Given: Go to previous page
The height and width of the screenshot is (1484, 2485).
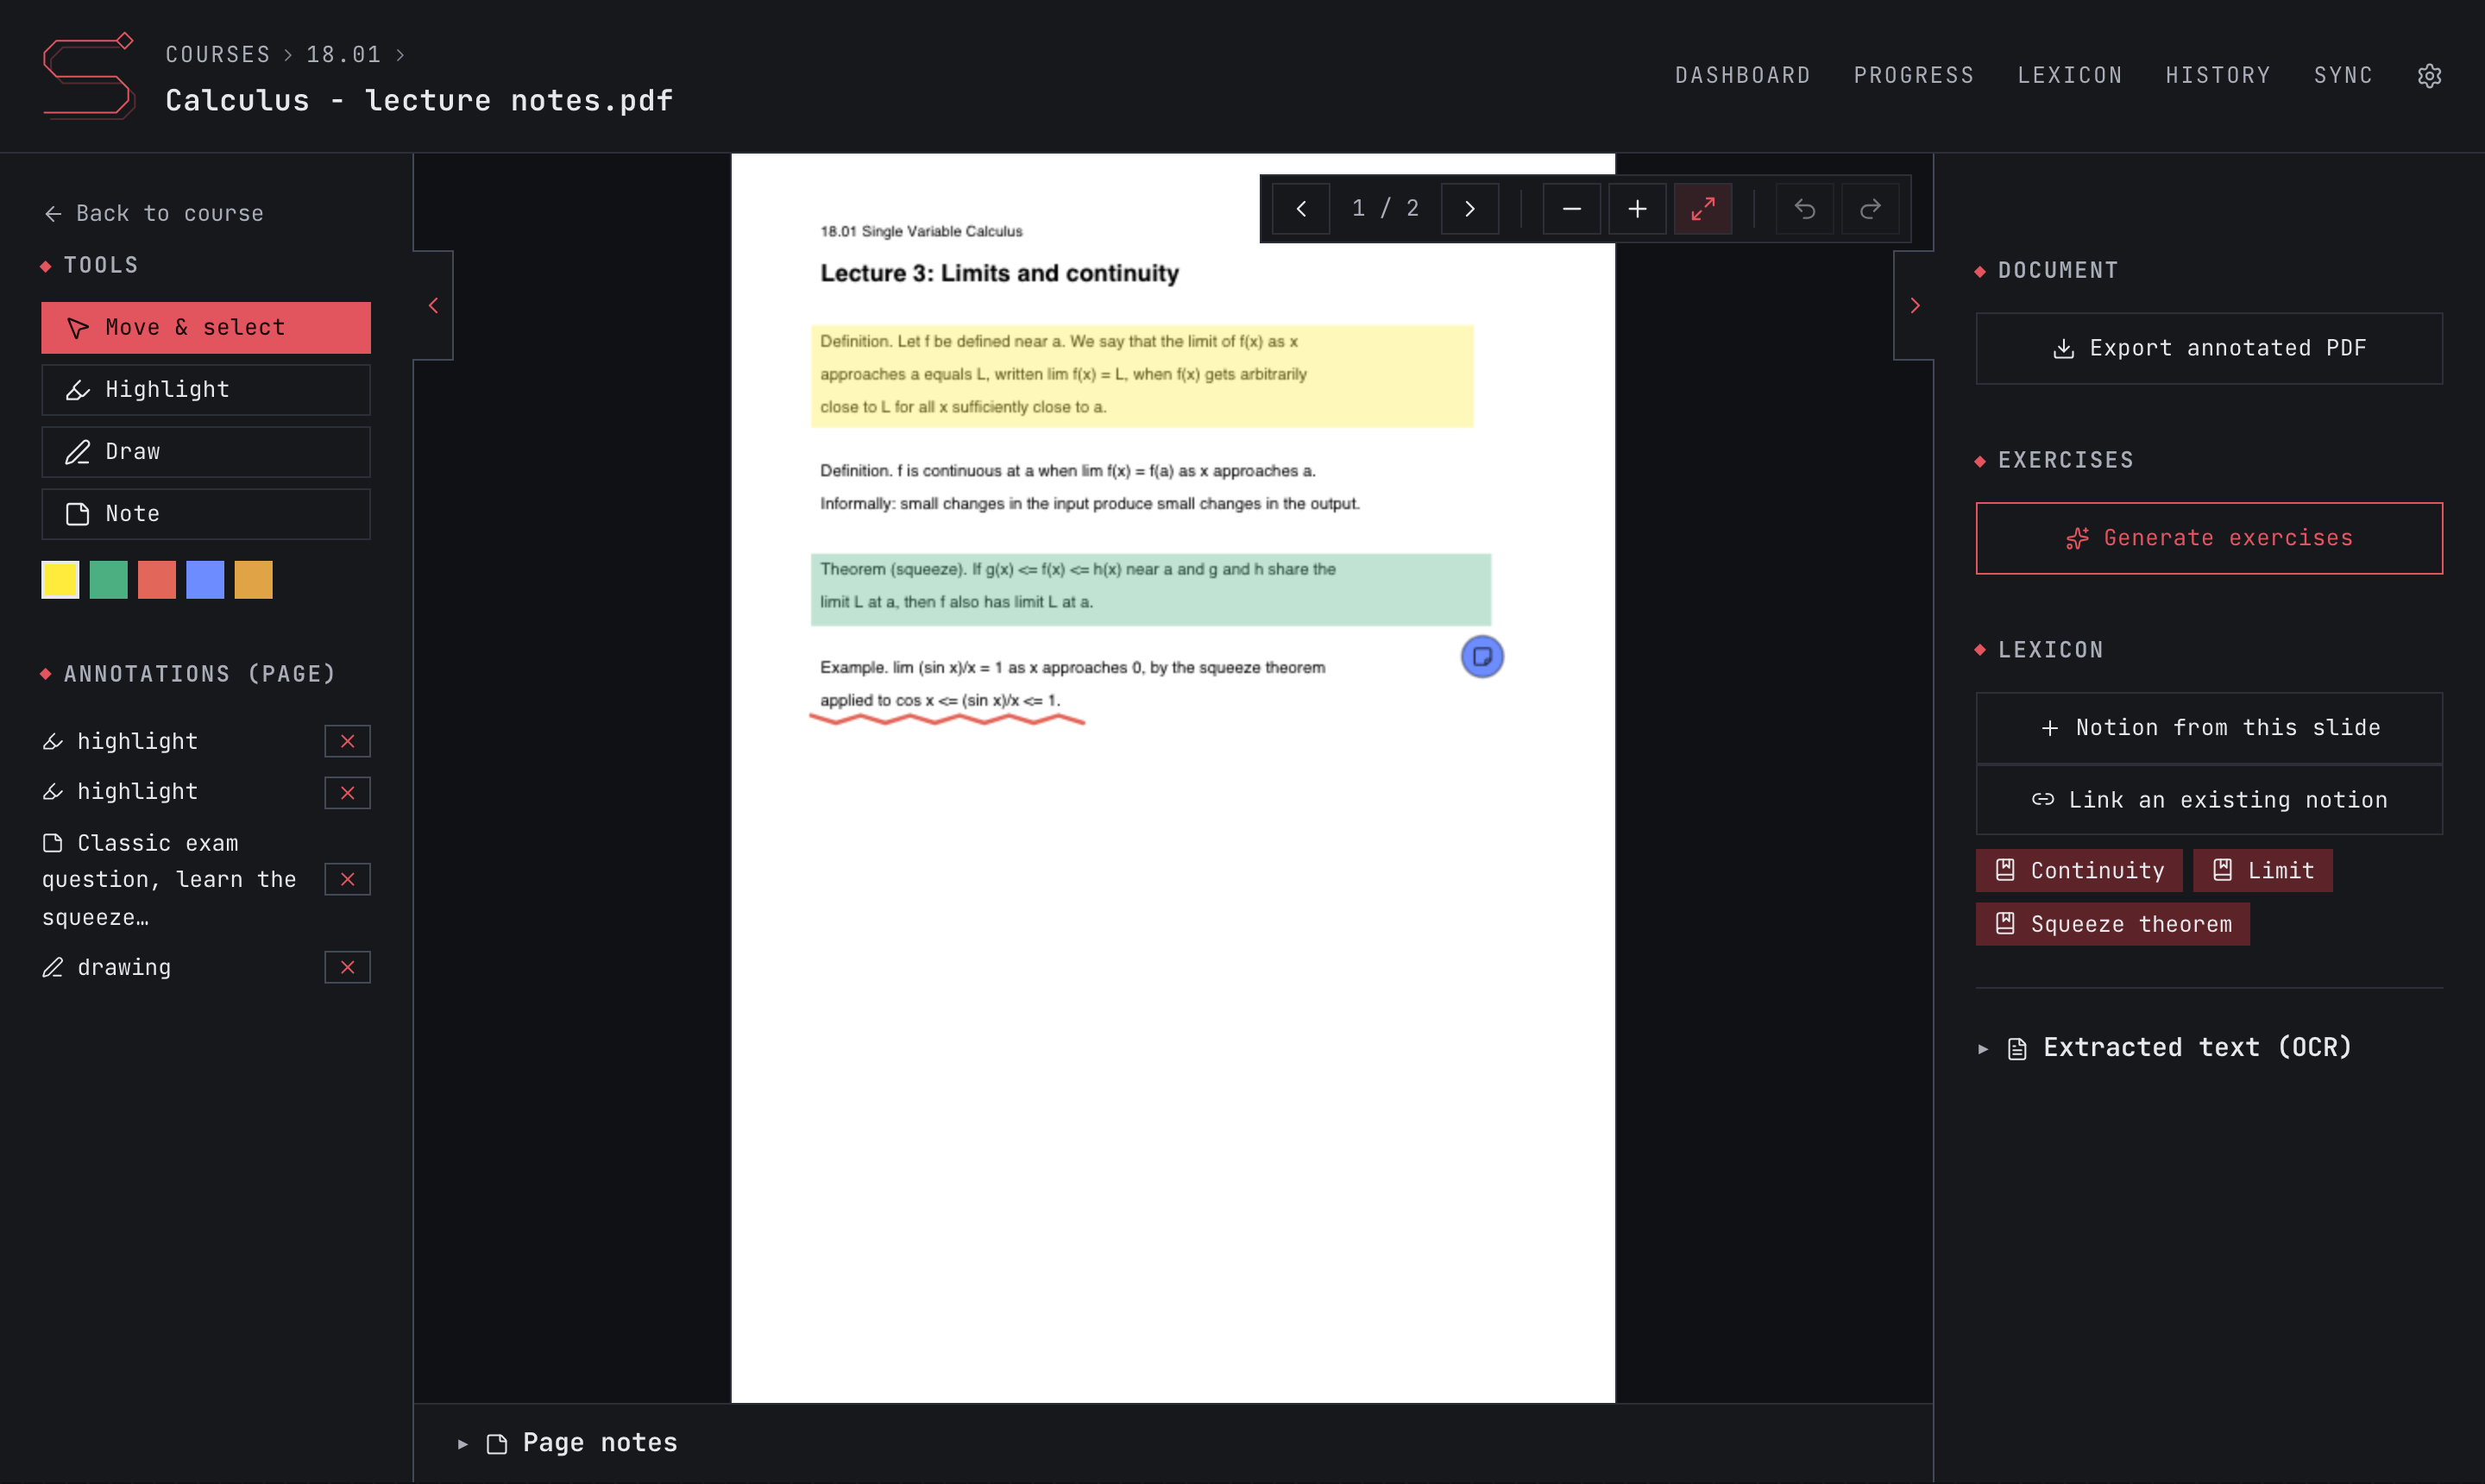Looking at the screenshot, I should tap(1300, 208).
